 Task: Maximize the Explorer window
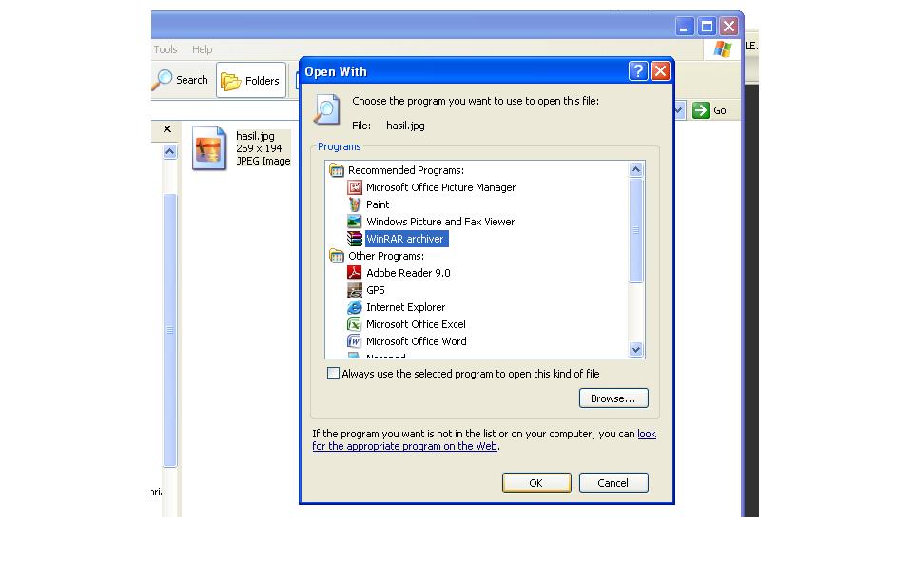(707, 27)
